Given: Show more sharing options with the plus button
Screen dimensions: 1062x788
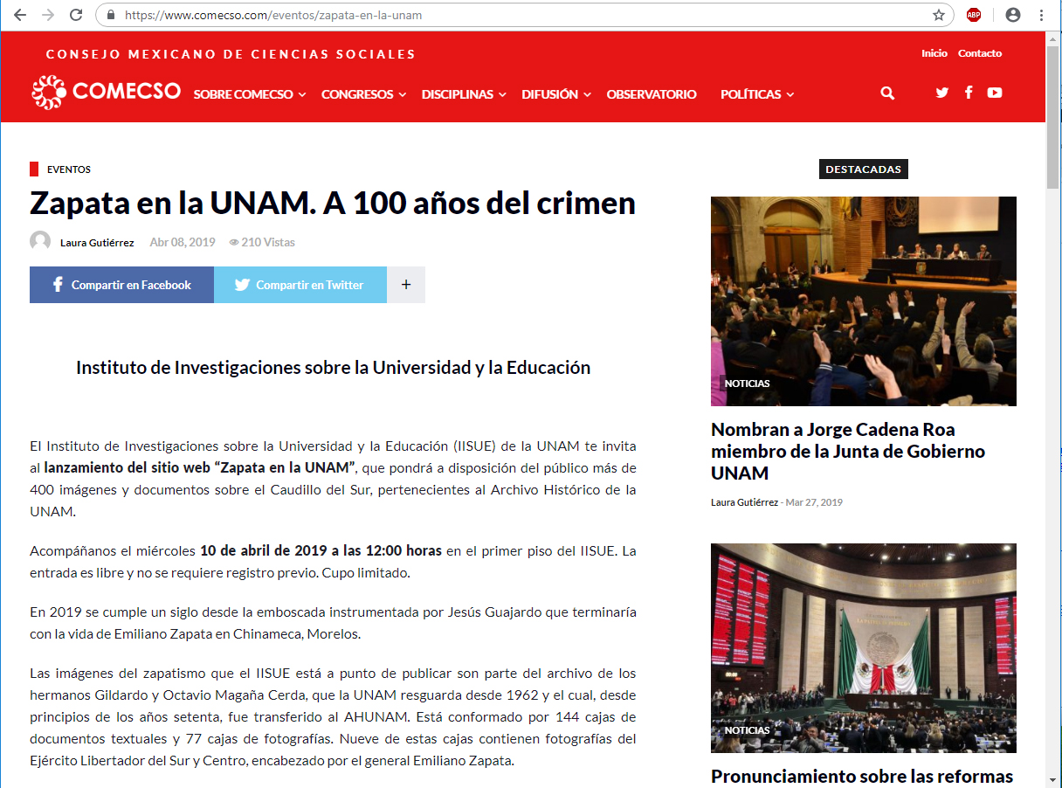Looking at the screenshot, I should click(x=406, y=285).
